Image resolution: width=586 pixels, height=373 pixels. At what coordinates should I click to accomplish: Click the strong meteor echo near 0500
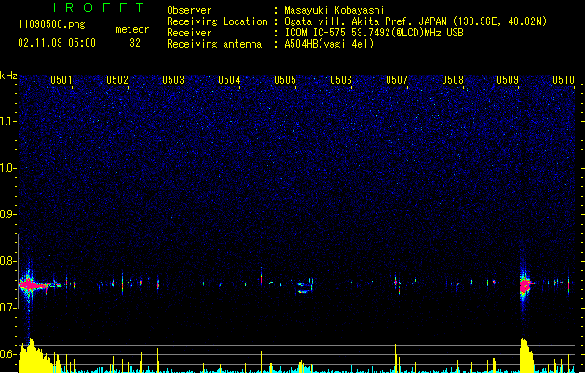pos(30,285)
